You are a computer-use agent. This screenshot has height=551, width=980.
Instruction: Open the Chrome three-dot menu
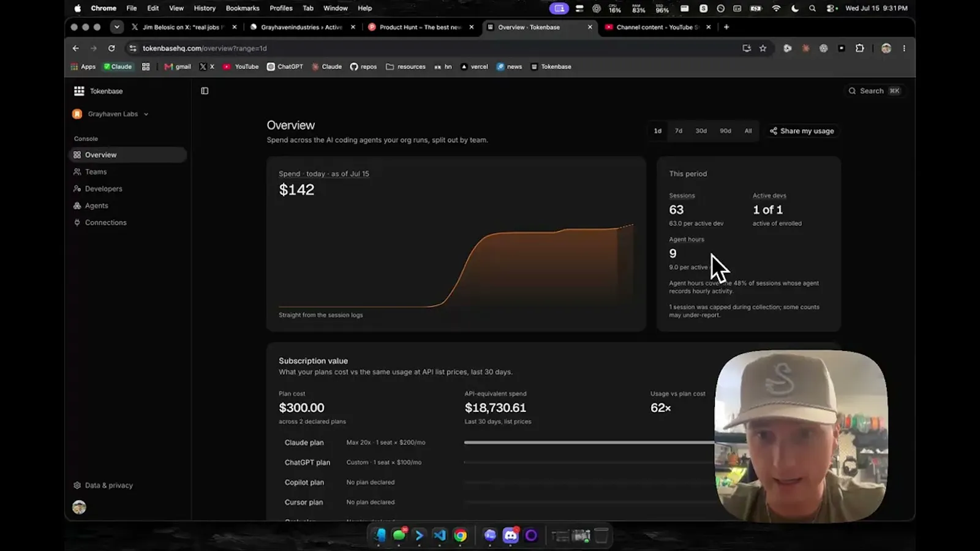[x=904, y=48]
